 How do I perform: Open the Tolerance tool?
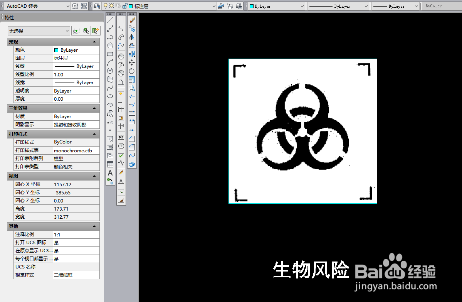(x=121, y=137)
